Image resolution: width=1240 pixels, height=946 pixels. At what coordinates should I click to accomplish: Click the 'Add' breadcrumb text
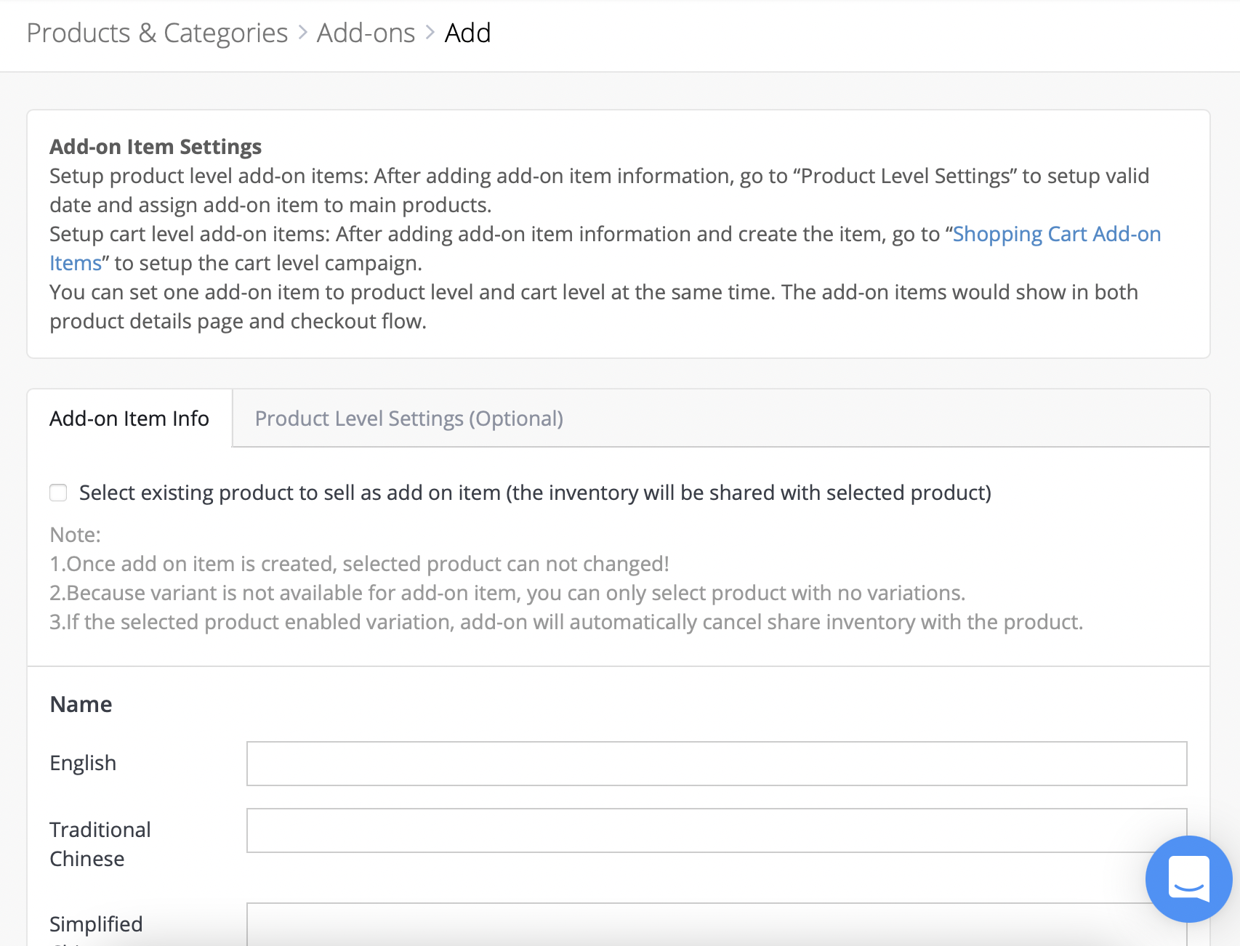tap(467, 33)
